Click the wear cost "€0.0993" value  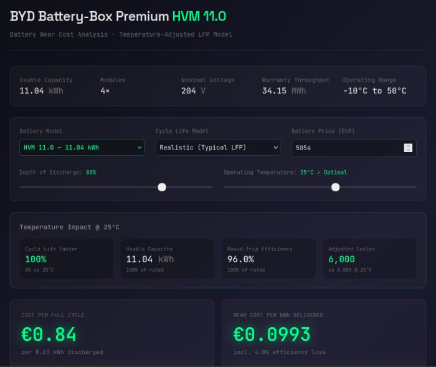[272, 334]
